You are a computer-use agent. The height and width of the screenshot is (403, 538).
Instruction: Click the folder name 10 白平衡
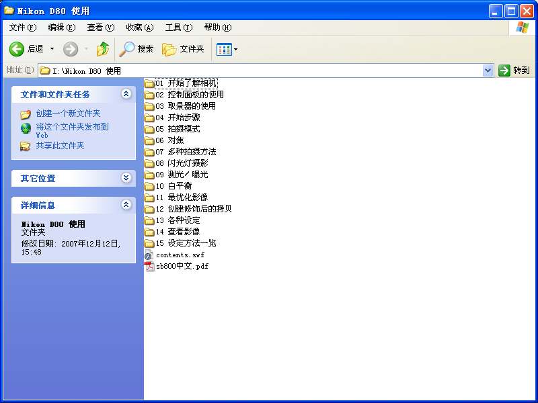pos(174,186)
